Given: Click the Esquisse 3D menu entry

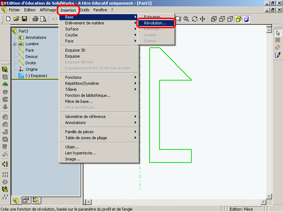Looking at the screenshot, I should click(75, 50).
